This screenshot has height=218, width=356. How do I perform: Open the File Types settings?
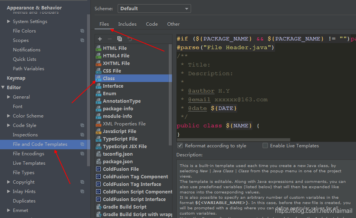[23, 173]
